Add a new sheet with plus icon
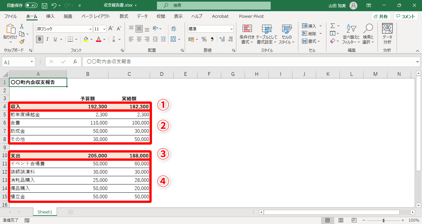The height and width of the screenshot is (224, 422). coord(70,212)
